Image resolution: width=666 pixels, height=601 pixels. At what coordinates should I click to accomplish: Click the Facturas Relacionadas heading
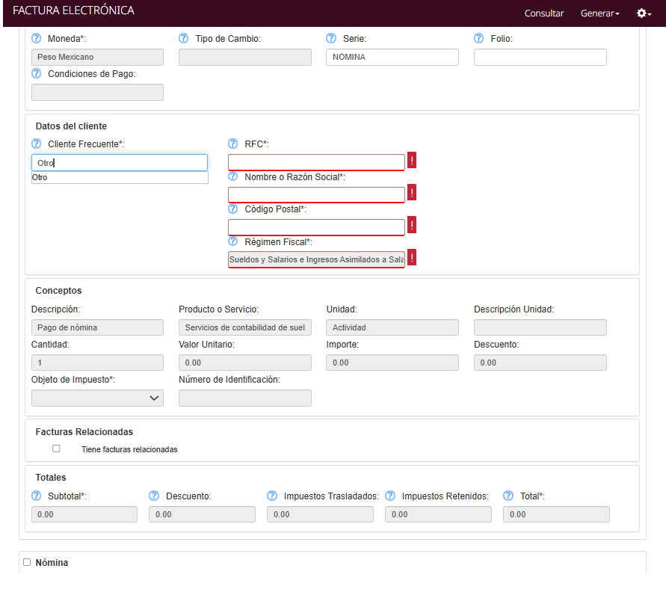(x=84, y=432)
